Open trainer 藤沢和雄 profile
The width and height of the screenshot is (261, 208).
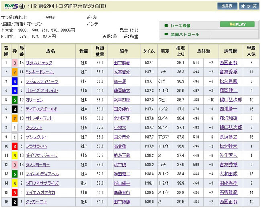(x=228, y=118)
